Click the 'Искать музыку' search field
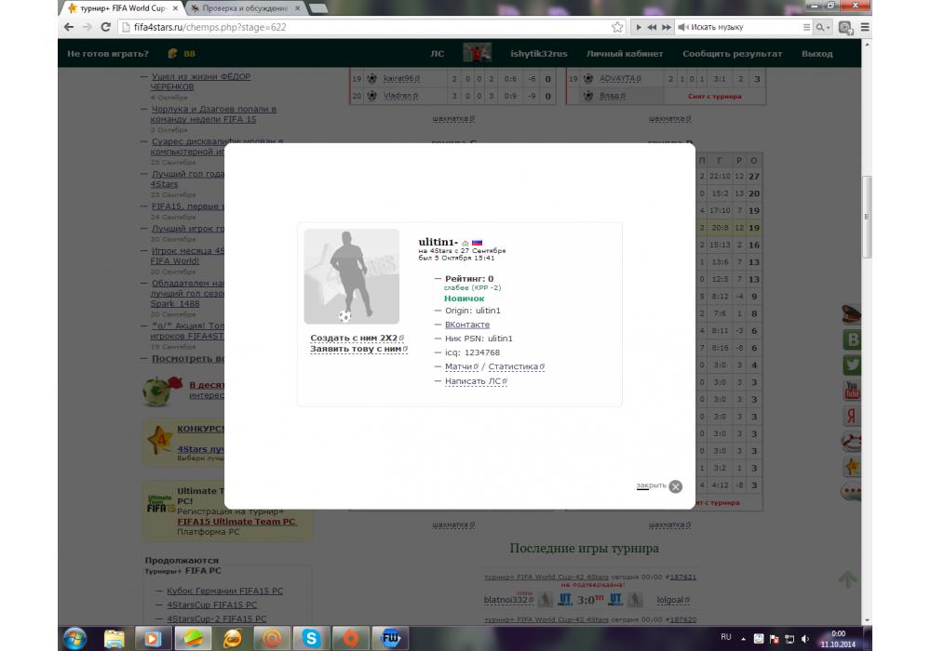This screenshot has width=931, height=651. point(744,27)
